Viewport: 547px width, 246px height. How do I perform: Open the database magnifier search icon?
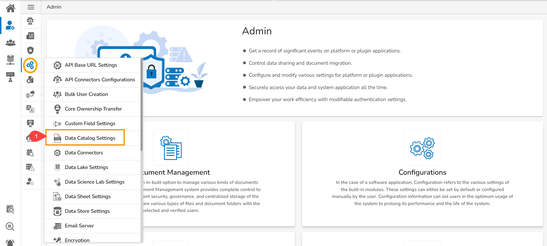10,227
